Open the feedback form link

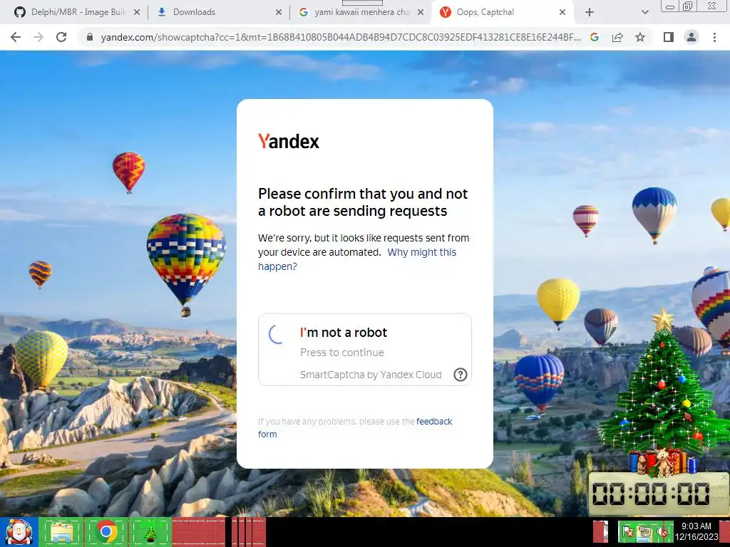coord(355,427)
